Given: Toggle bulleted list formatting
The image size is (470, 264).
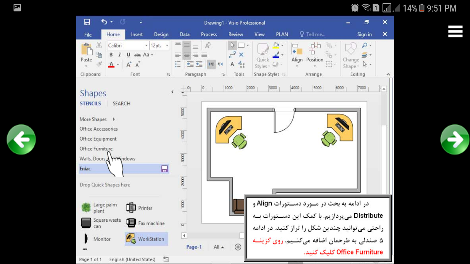Looking at the screenshot, I should pos(178,64).
